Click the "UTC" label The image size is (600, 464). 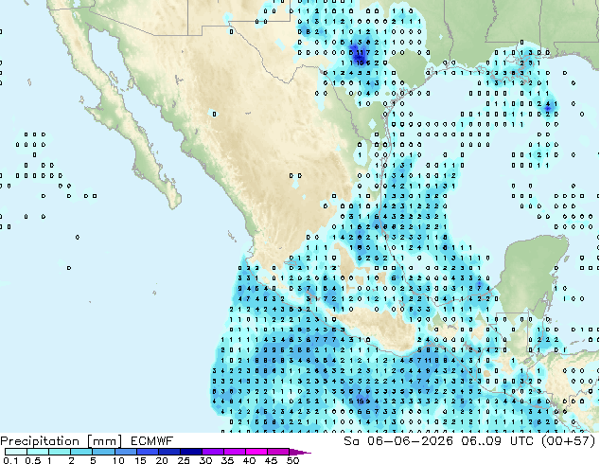pyautogui.click(x=522, y=441)
